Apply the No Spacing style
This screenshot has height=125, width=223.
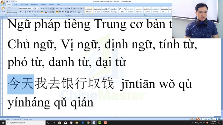[97, 10]
